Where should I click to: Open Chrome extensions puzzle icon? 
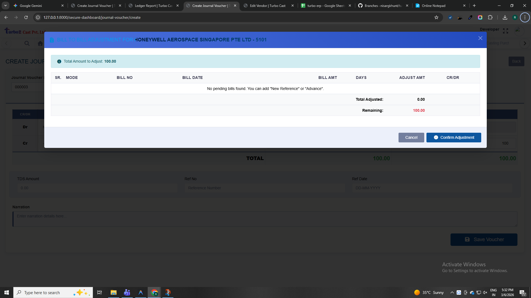(x=490, y=17)
